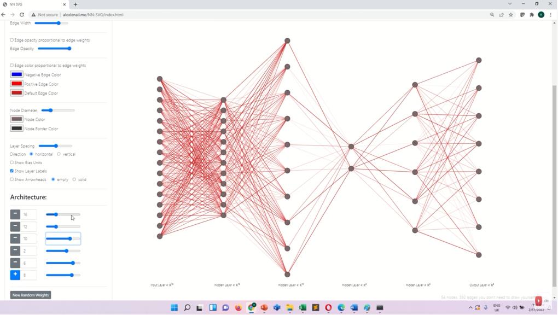Enable edge opacity proportional to edge weights
This screenshot has width=558, height=315.
click(x=12, y=40)
